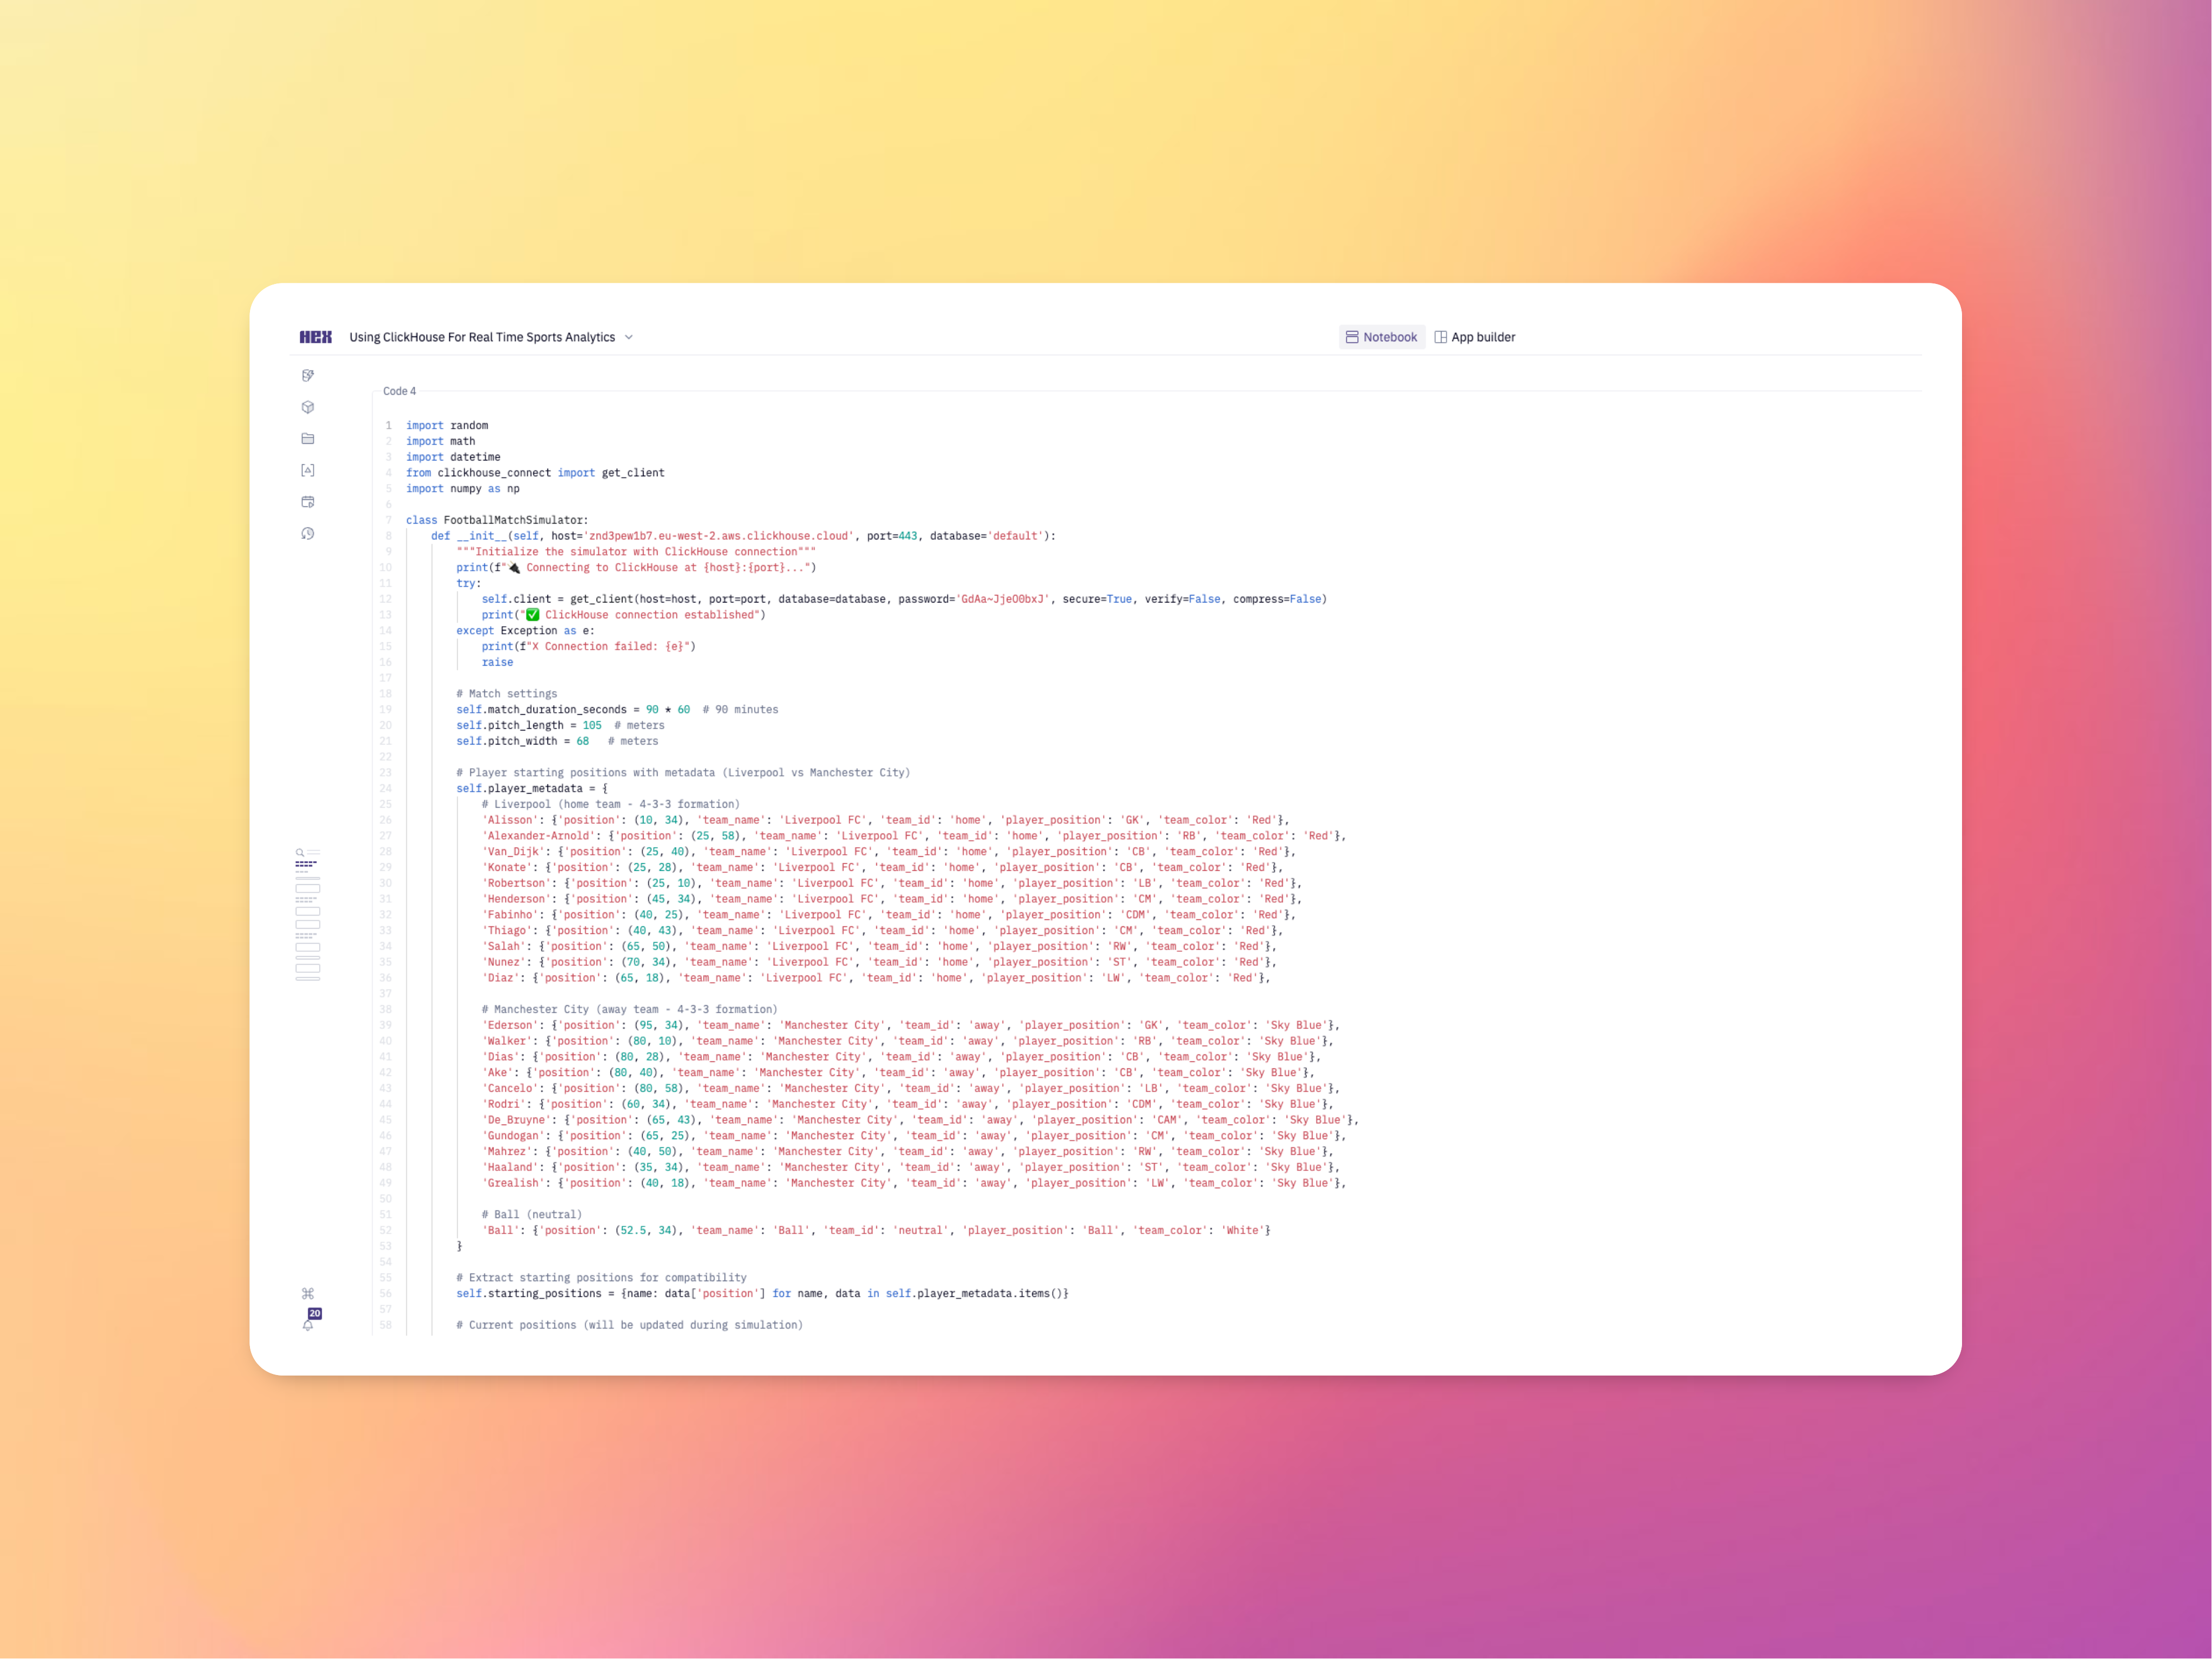Click code line 'import random'
The height and width of the screenshot is (1659, 2212).
point(447,425)
